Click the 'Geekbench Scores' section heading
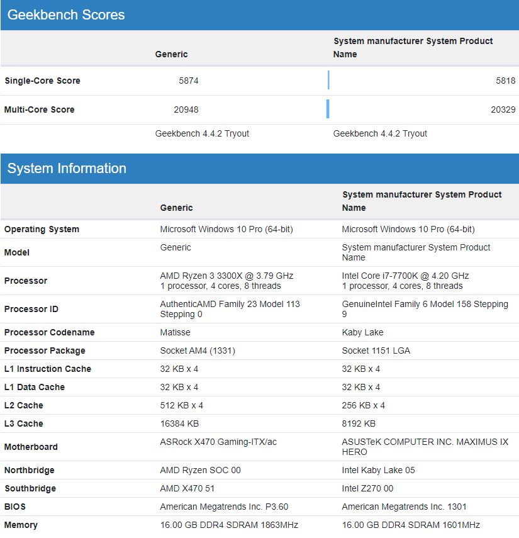This screenshot has height=538, width=519. click(x=66, y=14)
